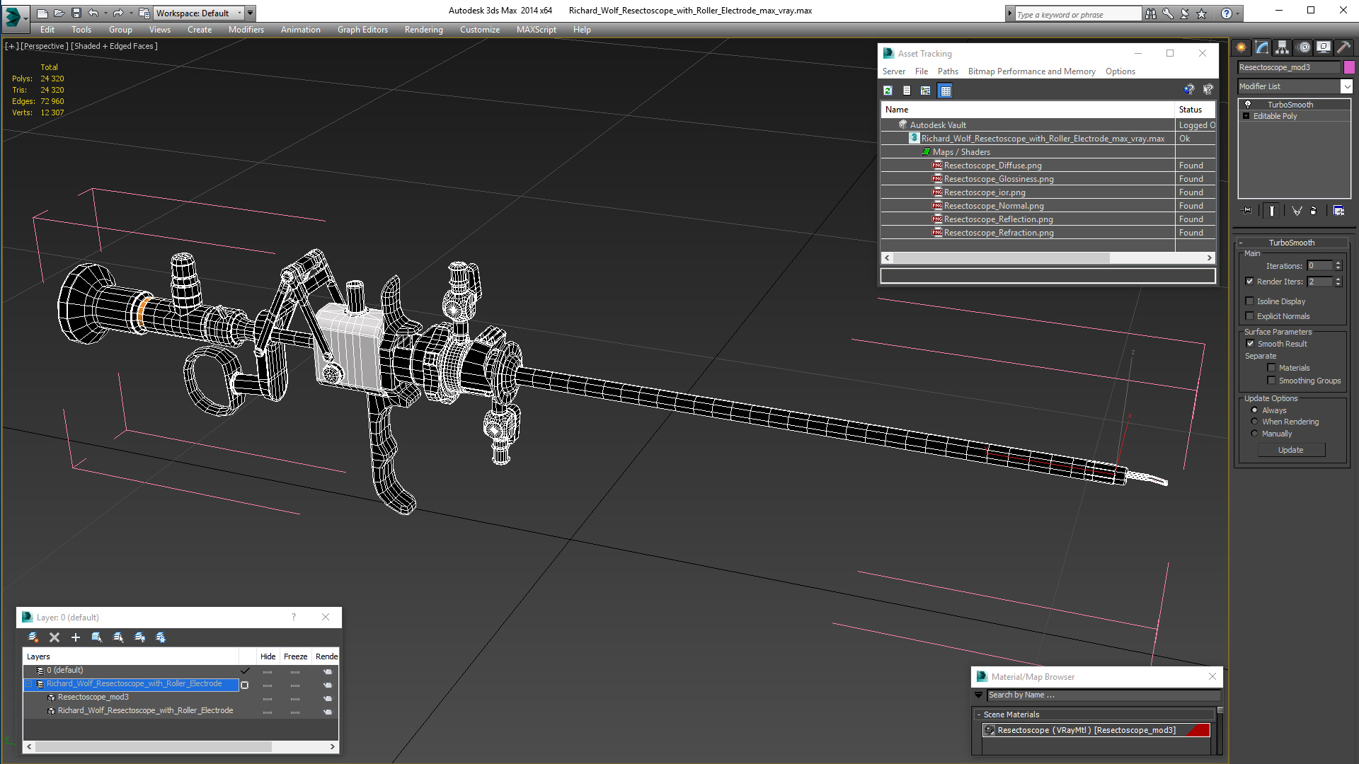
Task: Open the Hierarchy command panel tab
Action: [x=1283, y=47]
